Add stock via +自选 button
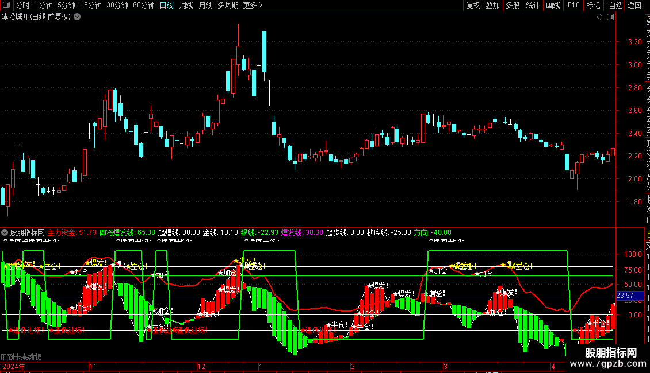This screenshot has width=650, height=373. [x=614, y=5]
